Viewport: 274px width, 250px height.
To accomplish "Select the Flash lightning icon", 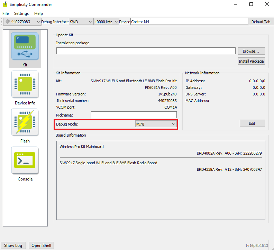I will pos(25,122).
